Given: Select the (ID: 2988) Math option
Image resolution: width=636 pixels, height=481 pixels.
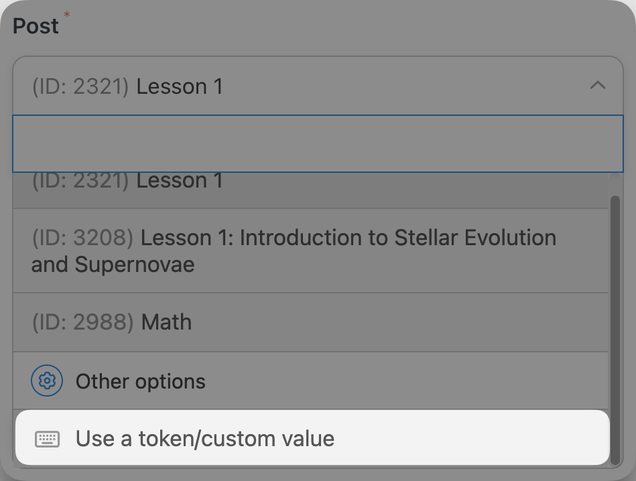Looking at the screenshot, I should tap(311, 322).
